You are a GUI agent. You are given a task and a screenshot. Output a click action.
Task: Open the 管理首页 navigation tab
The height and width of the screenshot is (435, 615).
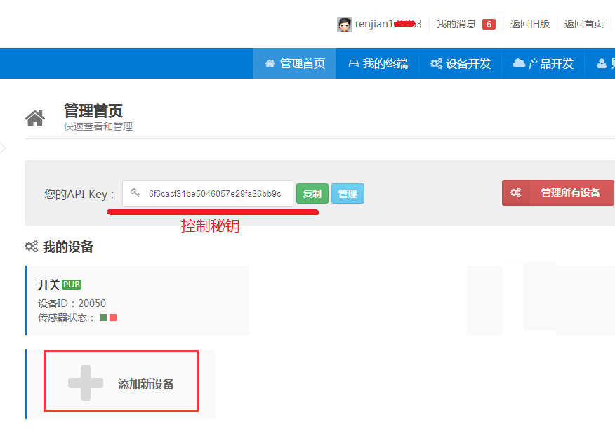click(295, 64)
